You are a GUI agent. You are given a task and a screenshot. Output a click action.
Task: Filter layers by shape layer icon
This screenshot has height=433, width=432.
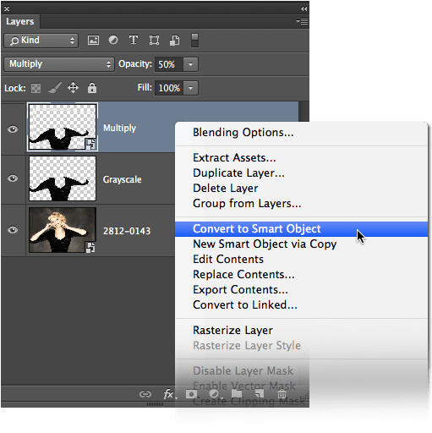point(154,41)
